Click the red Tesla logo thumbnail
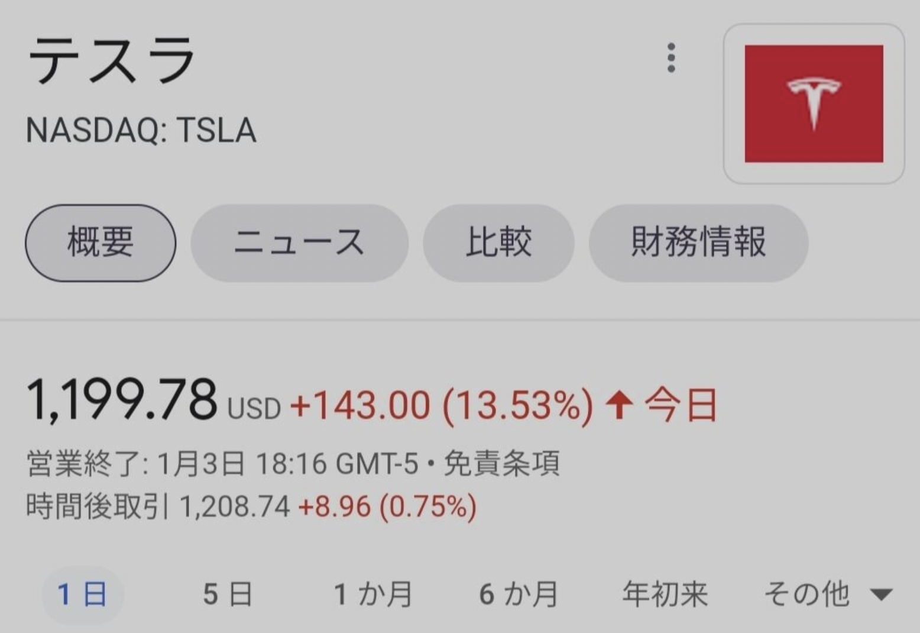Screen dimensions: 920x633 (814, 104)
